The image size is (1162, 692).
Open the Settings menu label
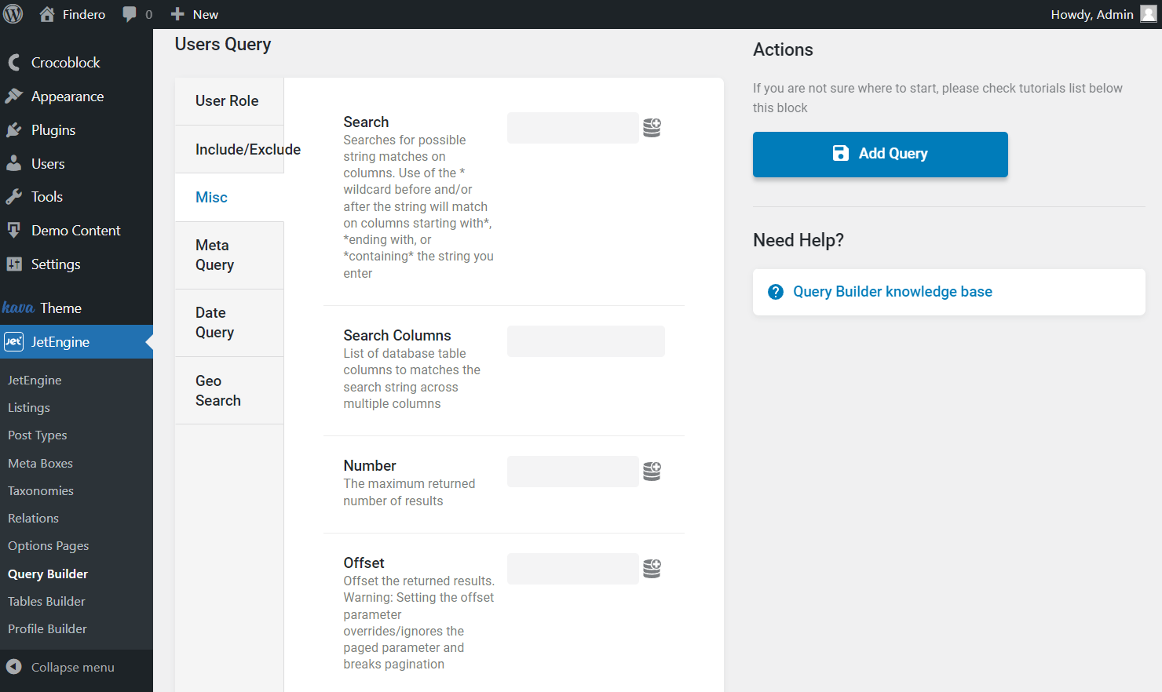pyautogui.click(x=56, y=264)
